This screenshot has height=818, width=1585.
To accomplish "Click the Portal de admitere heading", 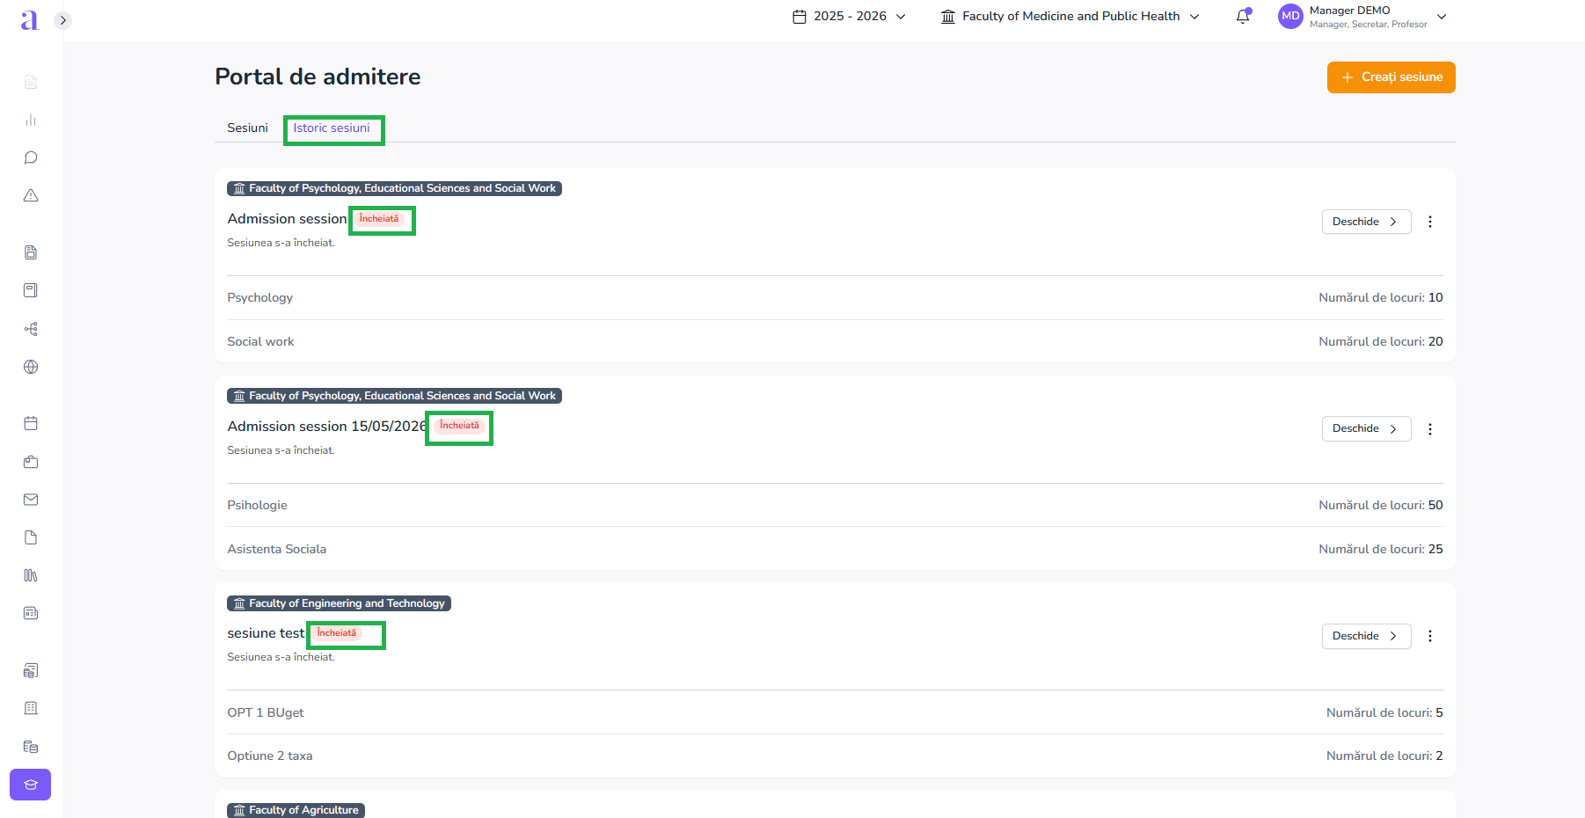I will (x=318, y=77).
